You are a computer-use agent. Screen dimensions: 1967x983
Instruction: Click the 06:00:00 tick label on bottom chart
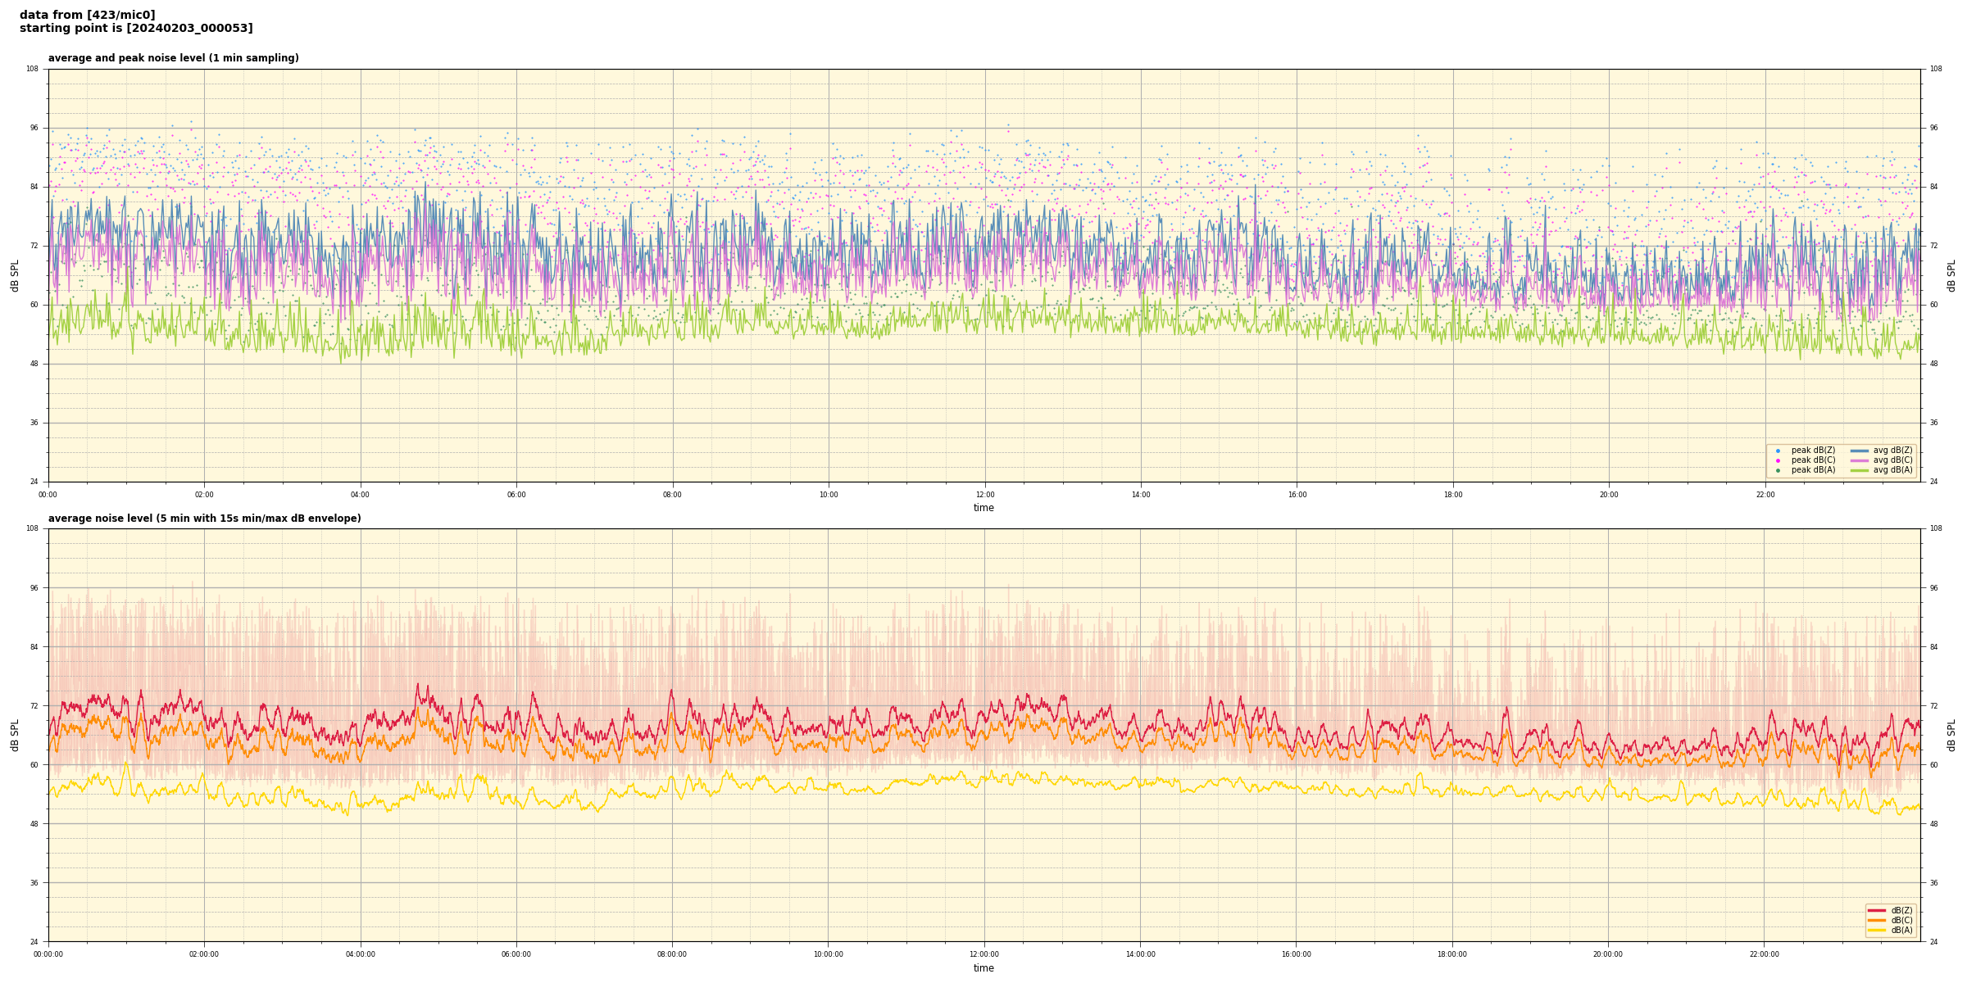[x=516, y=954]
